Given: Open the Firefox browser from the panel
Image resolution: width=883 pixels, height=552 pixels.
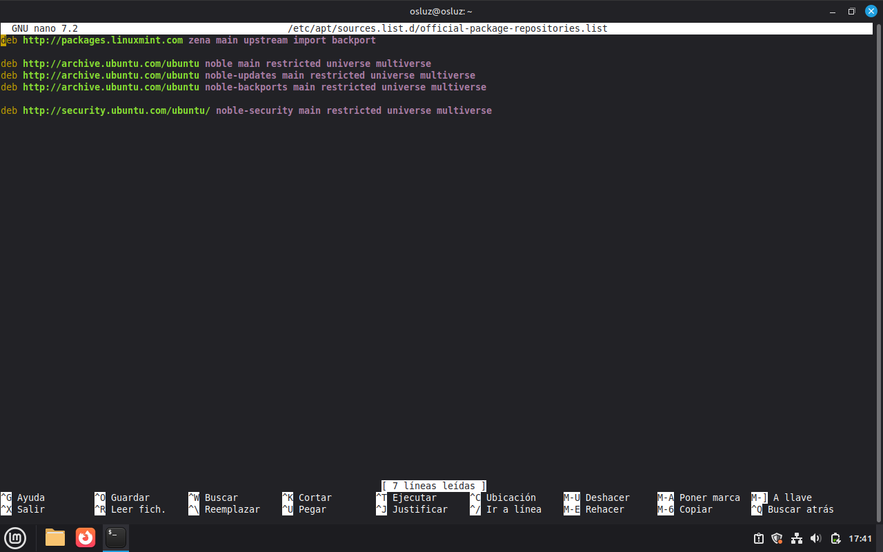Looking at the screenshot, I should click(x=86, y=538).
